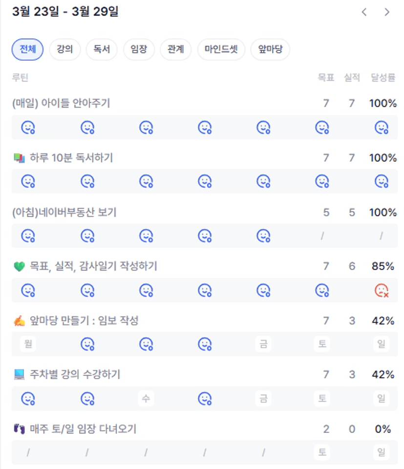
Task: Switch to the 강의 filter tab
Action: [x=65, y=49]
